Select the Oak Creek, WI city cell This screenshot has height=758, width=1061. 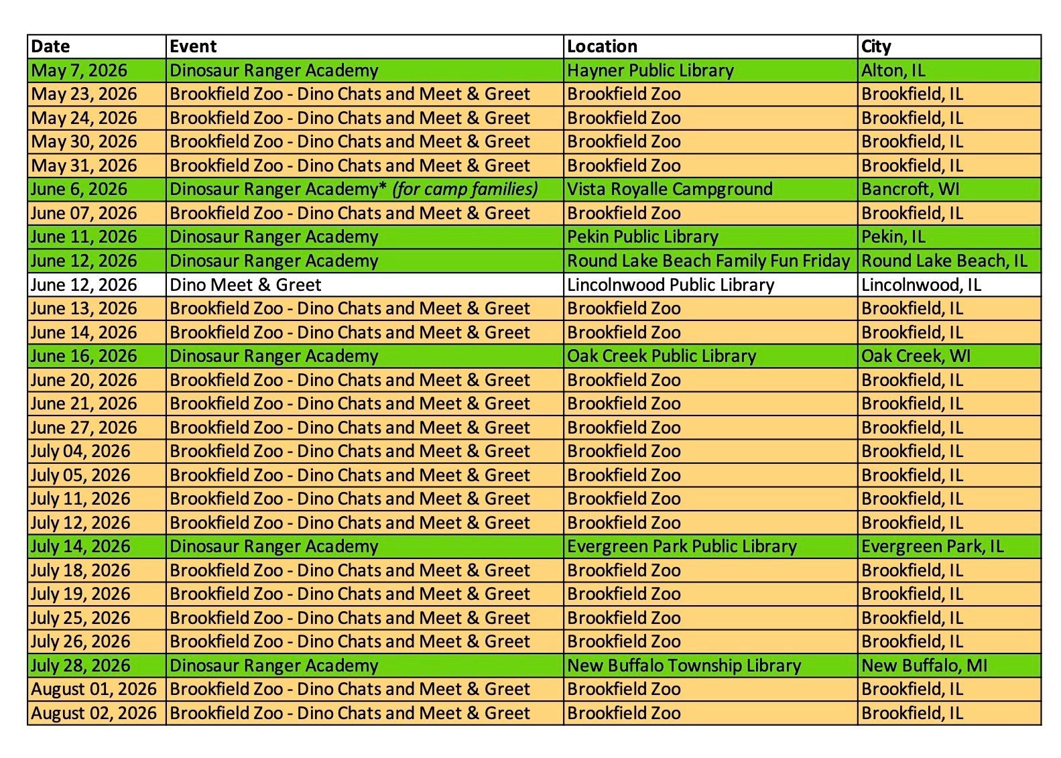[x=950, y=356]
